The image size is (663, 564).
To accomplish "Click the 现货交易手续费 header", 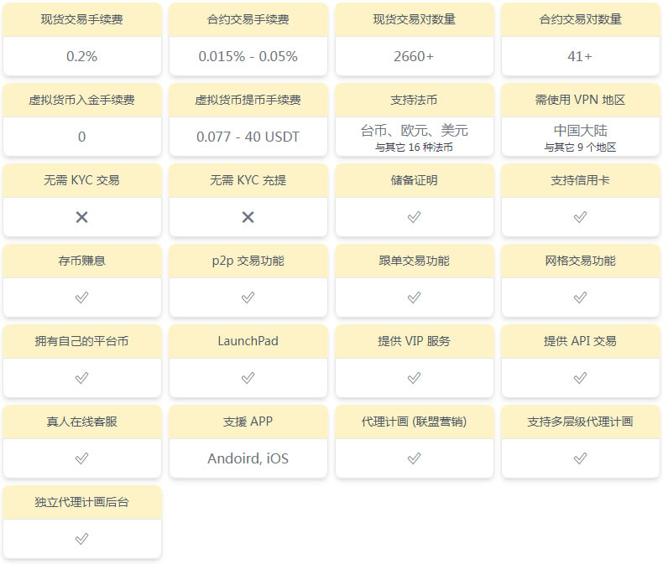I will pos(81,19).
